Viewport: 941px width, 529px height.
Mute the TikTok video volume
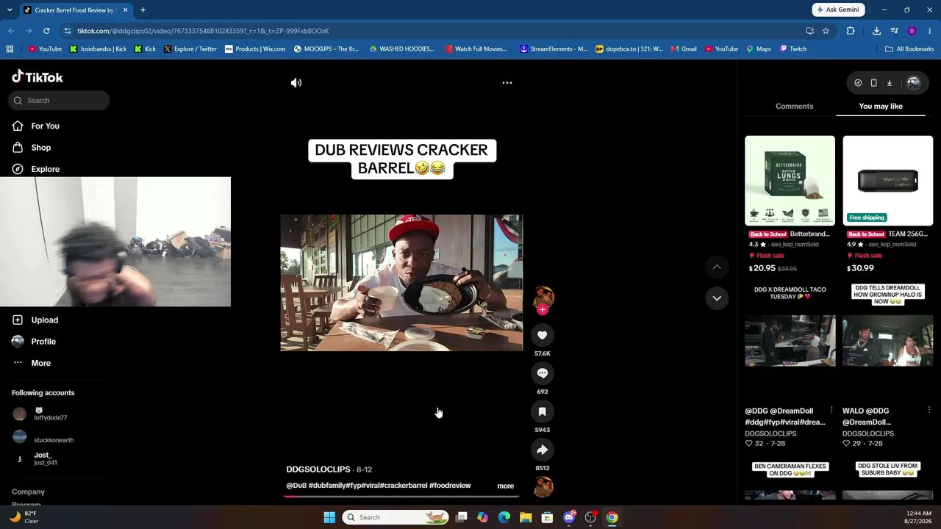296,83
